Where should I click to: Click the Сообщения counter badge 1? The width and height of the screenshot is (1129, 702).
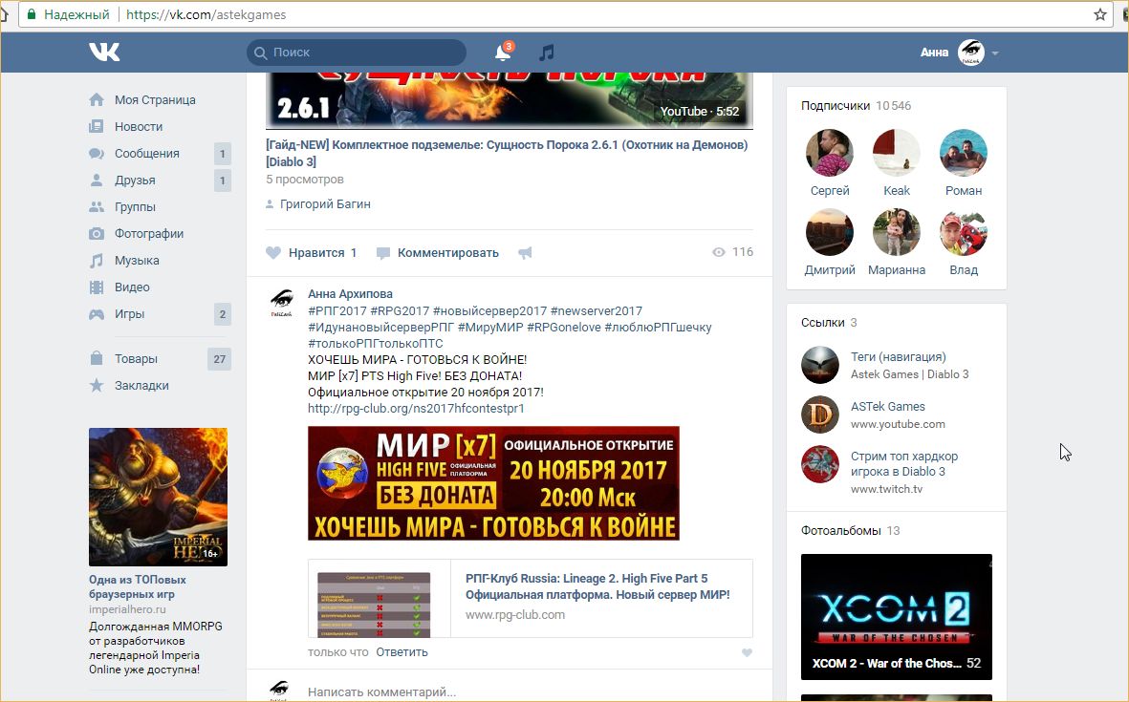[223, 153]
